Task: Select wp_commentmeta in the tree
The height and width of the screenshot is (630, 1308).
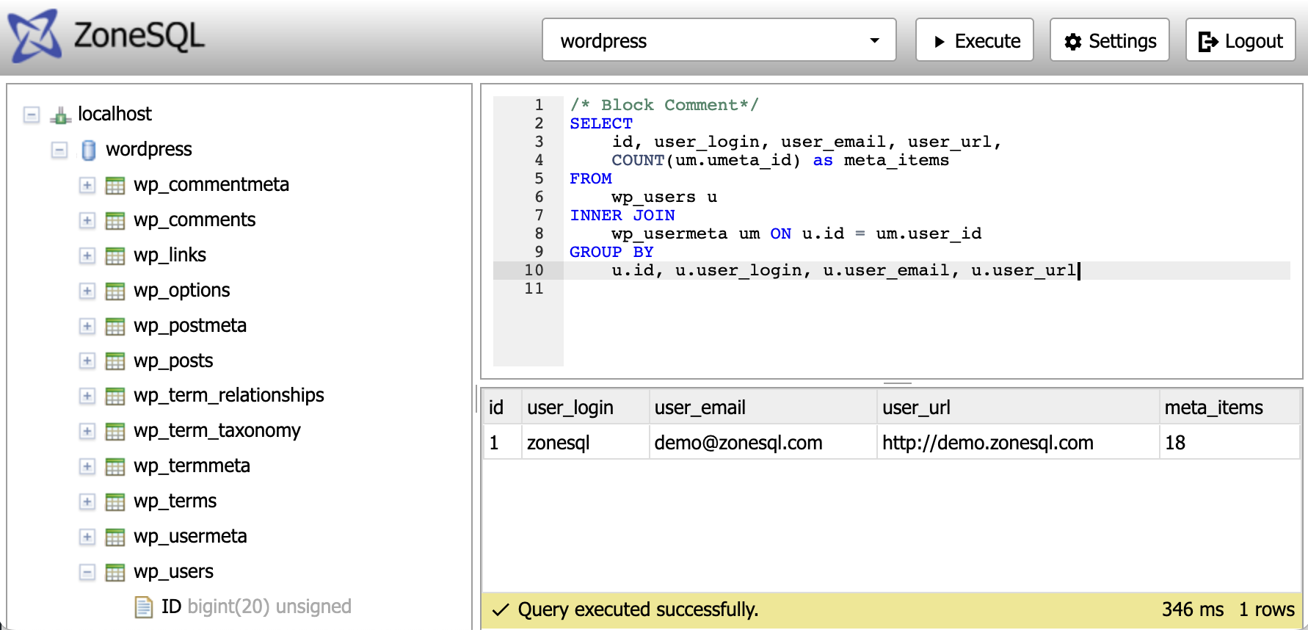Action: pos(211,184)
